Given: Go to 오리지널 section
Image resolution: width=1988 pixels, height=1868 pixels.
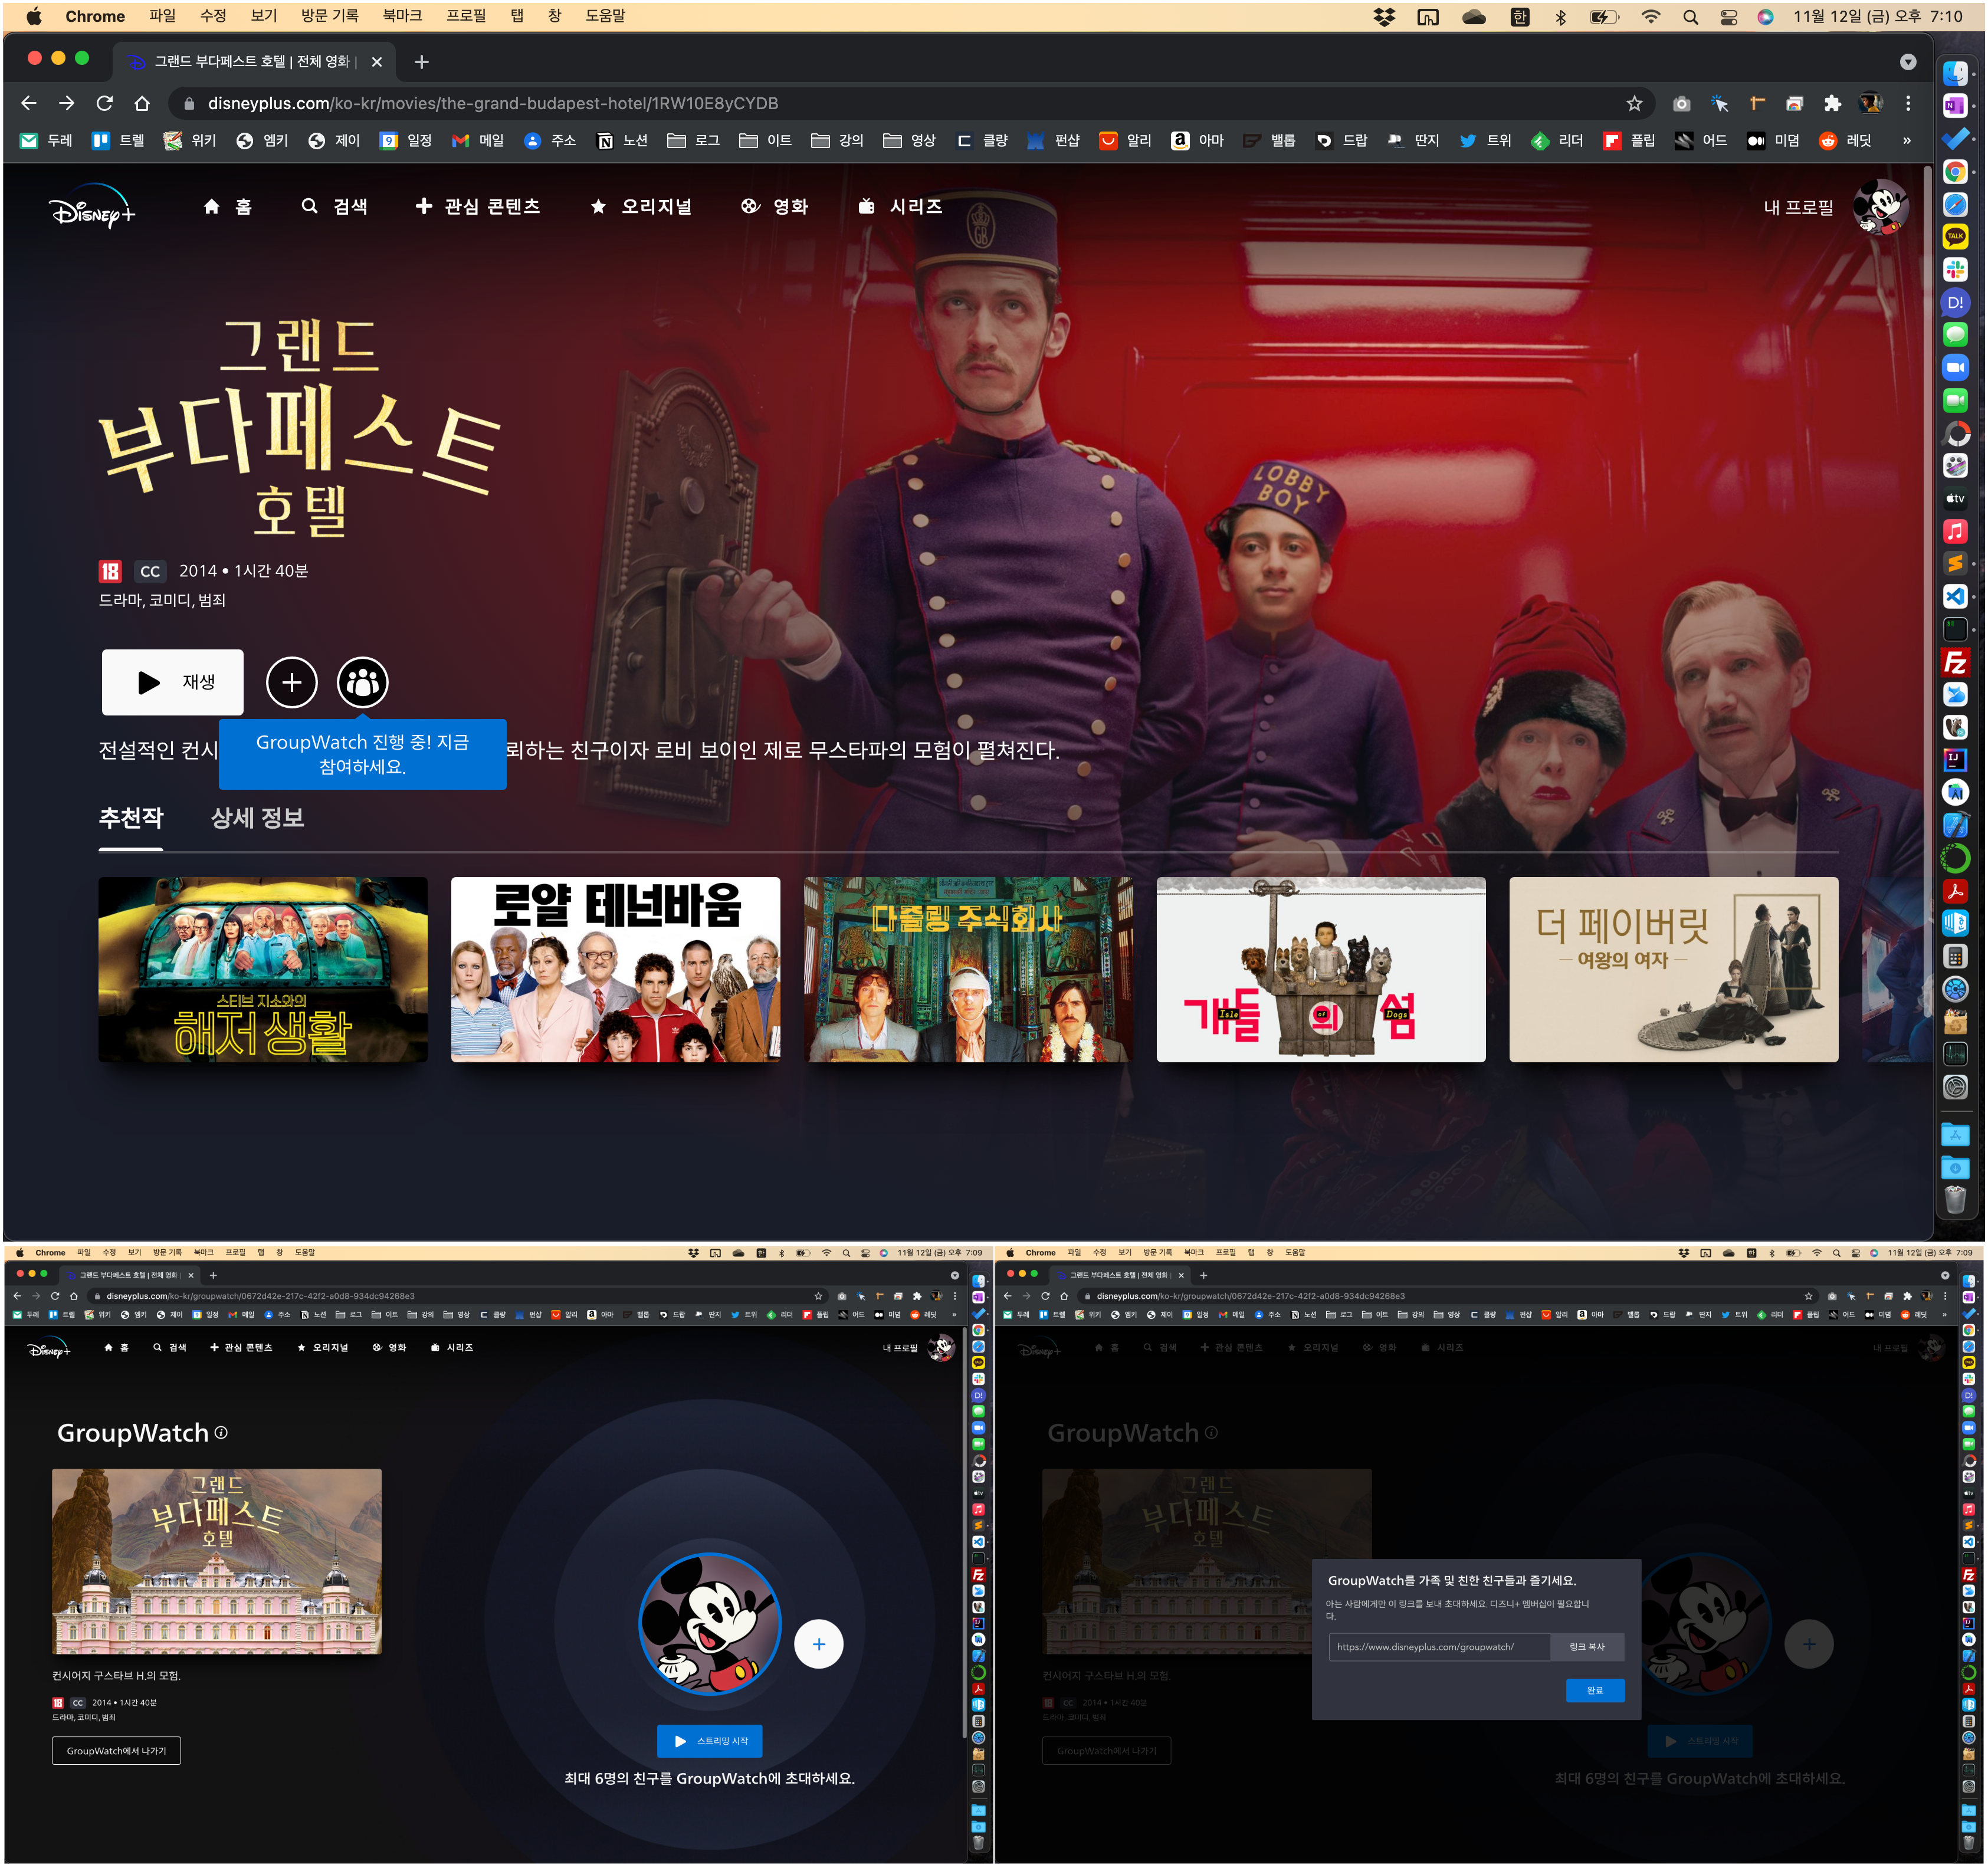Looking at the screenshot, I should point(641,207).
